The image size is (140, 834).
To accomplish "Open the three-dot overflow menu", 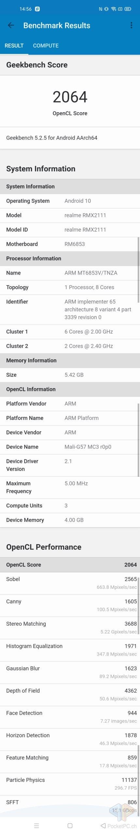I will tap(131, 25).
